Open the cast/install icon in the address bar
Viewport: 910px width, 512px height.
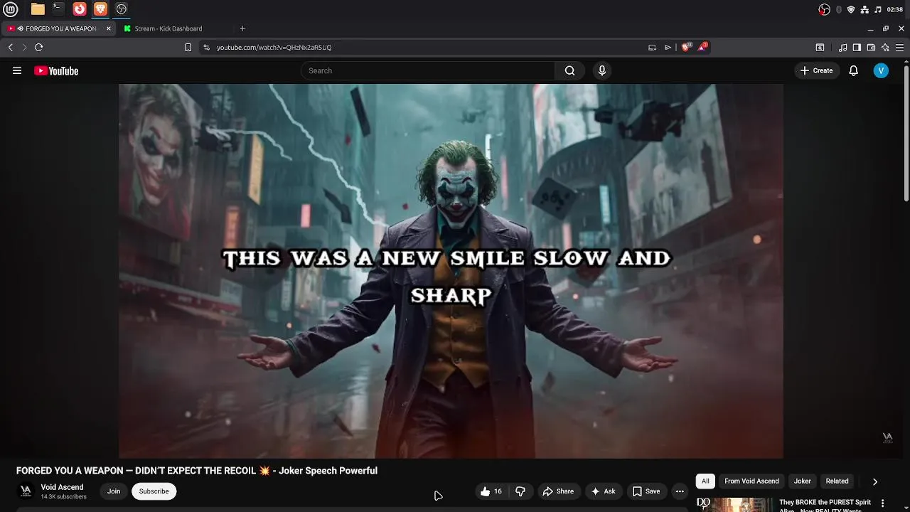pyautogui.click(x=652, y=47)
